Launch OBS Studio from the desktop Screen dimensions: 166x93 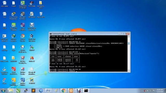click(x=32, y=15)
